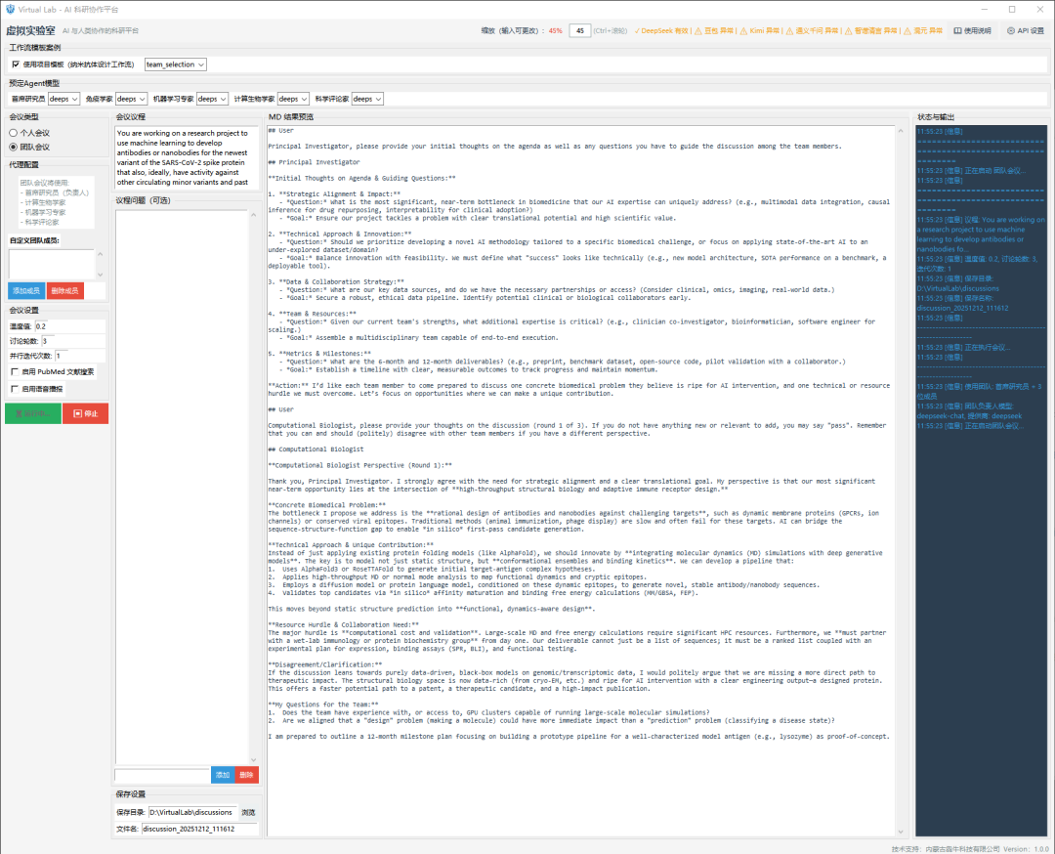This screenshot has height=854, width=1055.
Task: Click 删除成员 red button
Action: click(65, 291)
